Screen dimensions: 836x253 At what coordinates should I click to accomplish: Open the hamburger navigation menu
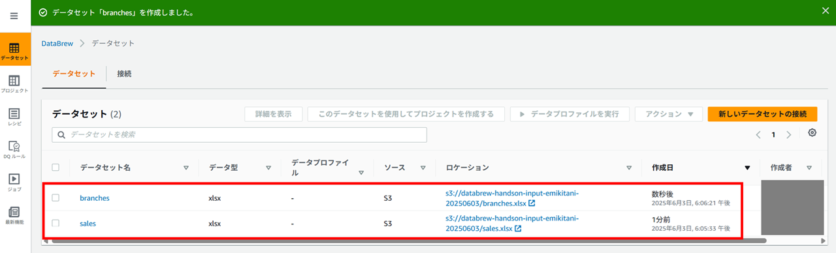coord(14,16)
